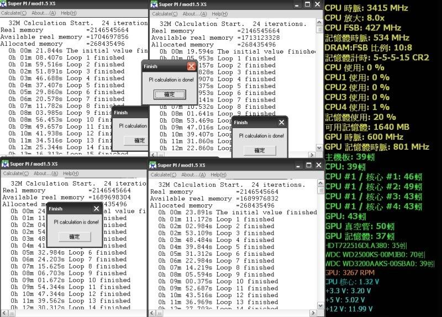Screen dimensions: 442x317
Task: Open the Help menu in the 1689698304 memory window
Action: click(x=71, y=173)
